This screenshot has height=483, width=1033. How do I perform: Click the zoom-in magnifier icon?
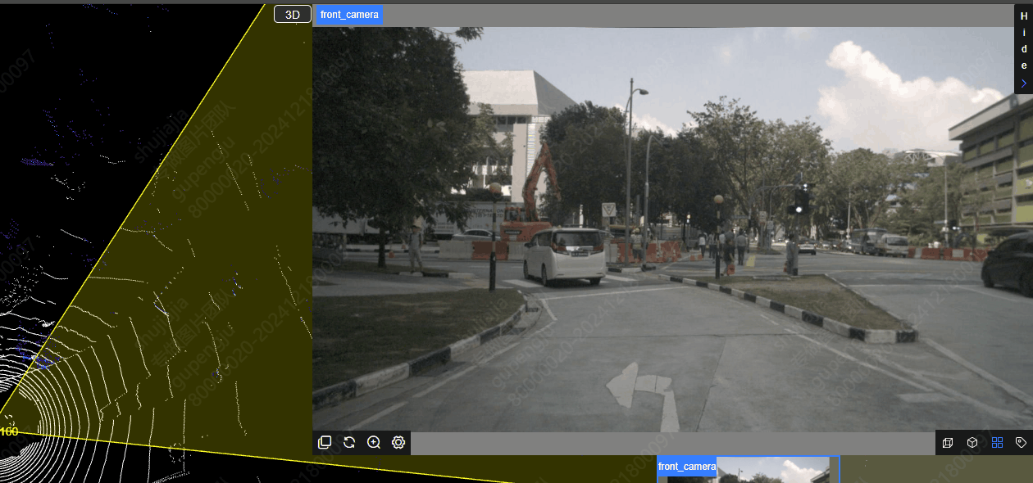tap(374, 443)
